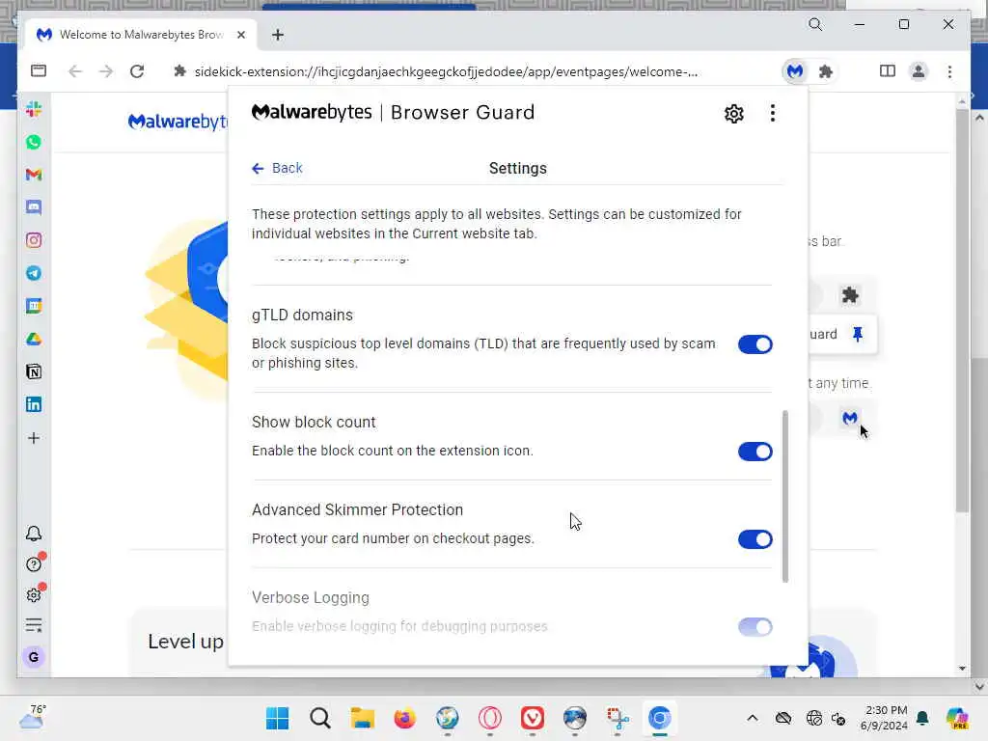Open Browser Guard three-dot menu
This screenshot has height=741, width=988.
click(773, 114)
